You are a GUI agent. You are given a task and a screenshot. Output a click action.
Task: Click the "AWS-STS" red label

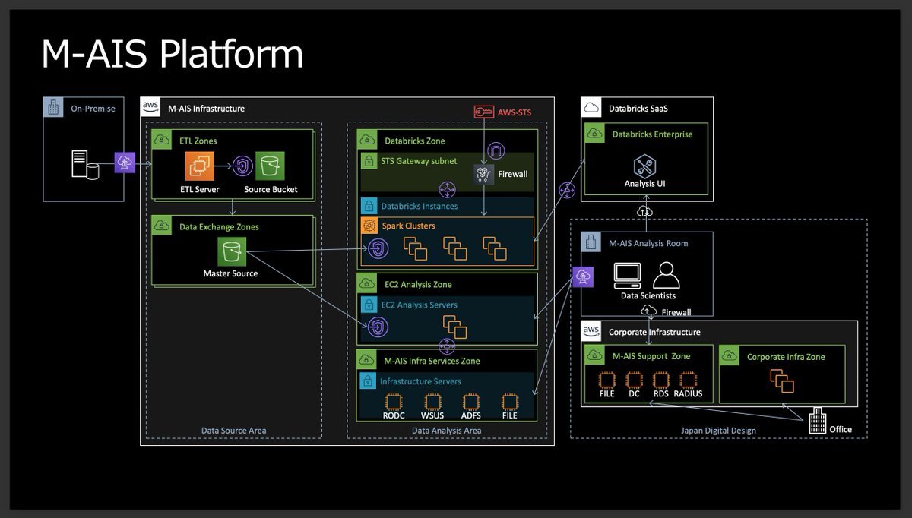tap(515, 112)
